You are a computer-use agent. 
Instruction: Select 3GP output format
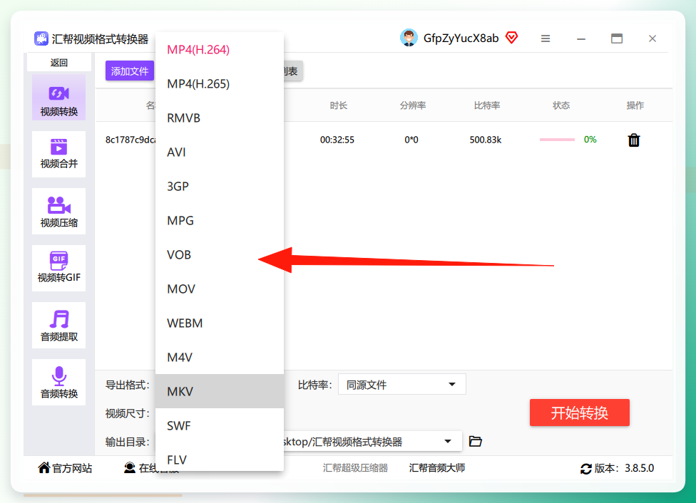[x=220, y=186]
